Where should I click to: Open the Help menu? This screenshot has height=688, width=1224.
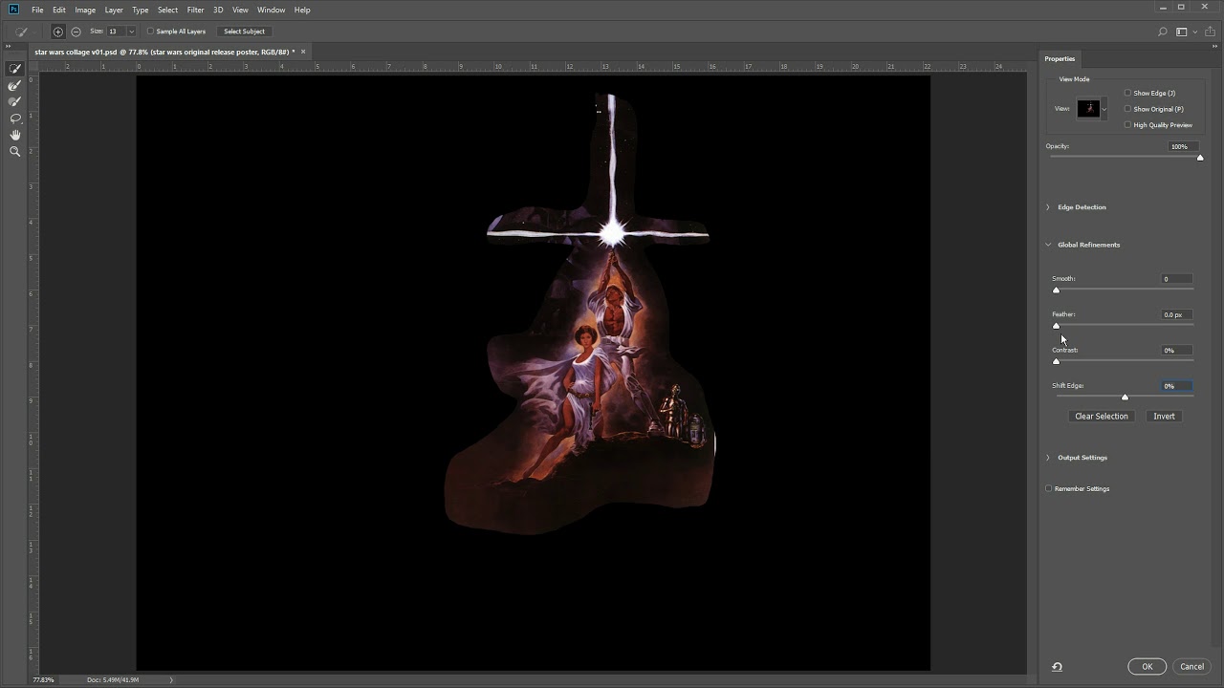(302, 10)
